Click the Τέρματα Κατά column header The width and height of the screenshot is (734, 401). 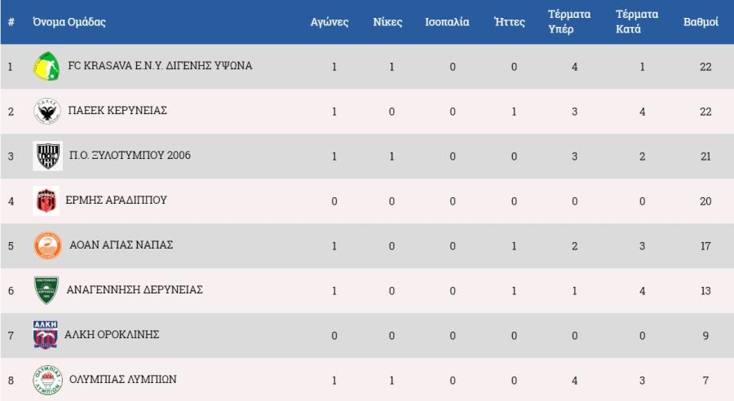coord(637,21)
